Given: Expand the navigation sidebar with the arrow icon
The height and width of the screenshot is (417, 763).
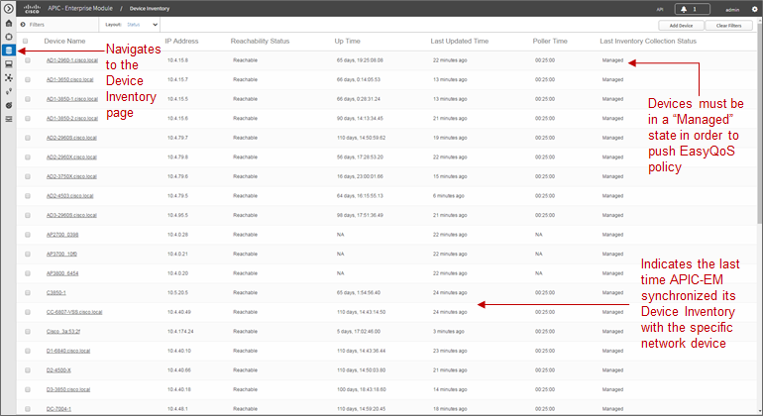Looking at the screenshot, I should click(x=8, y=8).
